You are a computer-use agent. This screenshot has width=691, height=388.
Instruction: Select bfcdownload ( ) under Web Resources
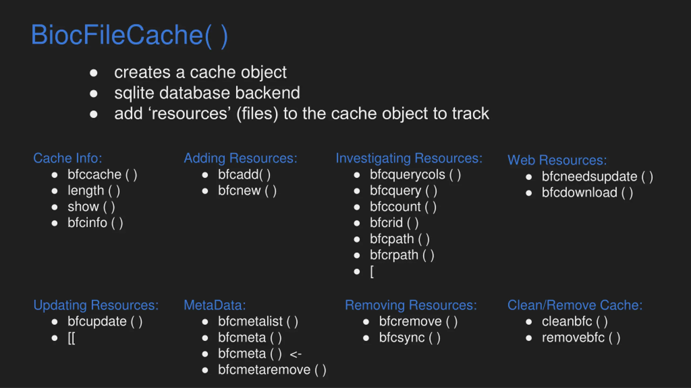(587, 193)
